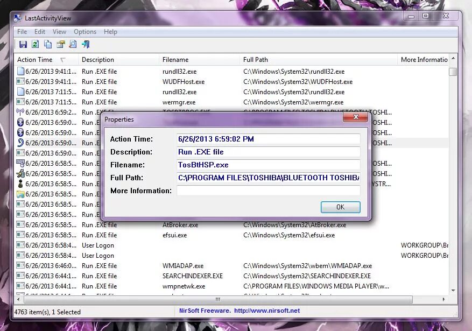
Task: Click the icon of the wmpnetwk.exe row
Action: click(20, 286)
